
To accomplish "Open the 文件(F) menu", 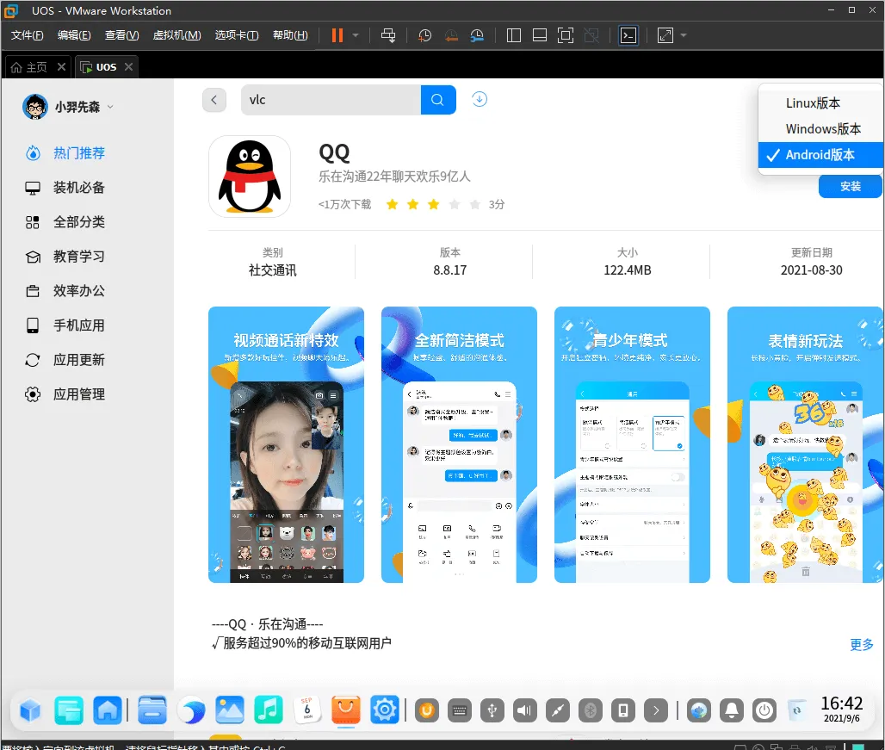I will [27, 35].
